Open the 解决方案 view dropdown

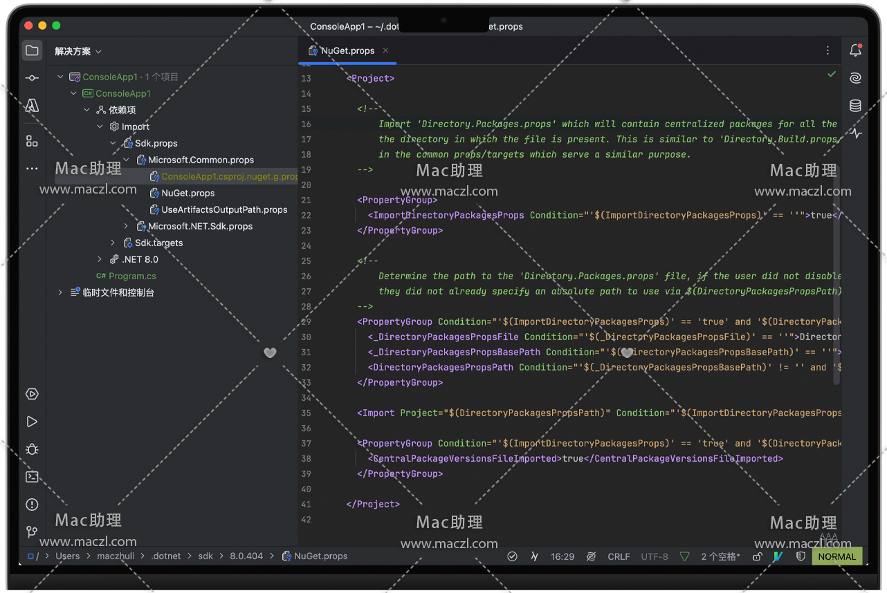(78, 51)
